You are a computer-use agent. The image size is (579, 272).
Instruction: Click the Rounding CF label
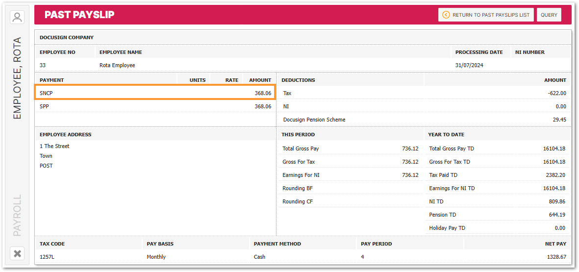click(298, 202)
